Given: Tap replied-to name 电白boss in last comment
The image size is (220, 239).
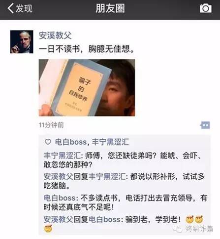Looking at the screenshot, I should click(x=104, y=219).
